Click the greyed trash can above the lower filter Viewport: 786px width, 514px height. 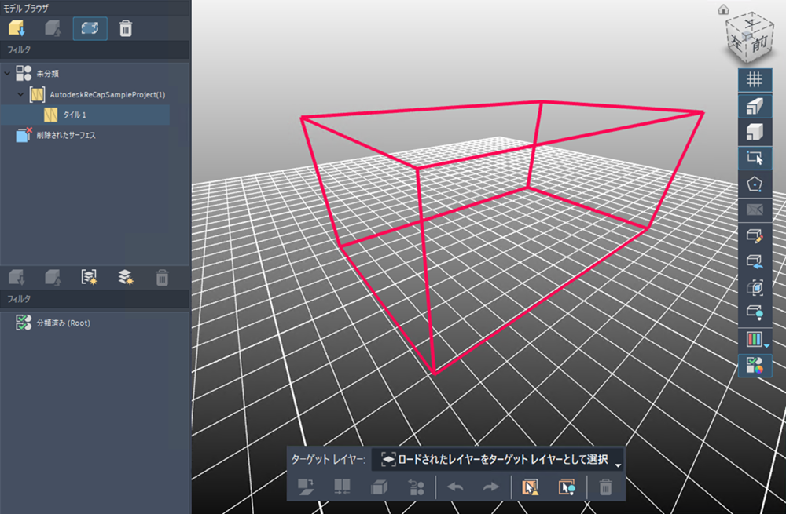click(162, 278)
